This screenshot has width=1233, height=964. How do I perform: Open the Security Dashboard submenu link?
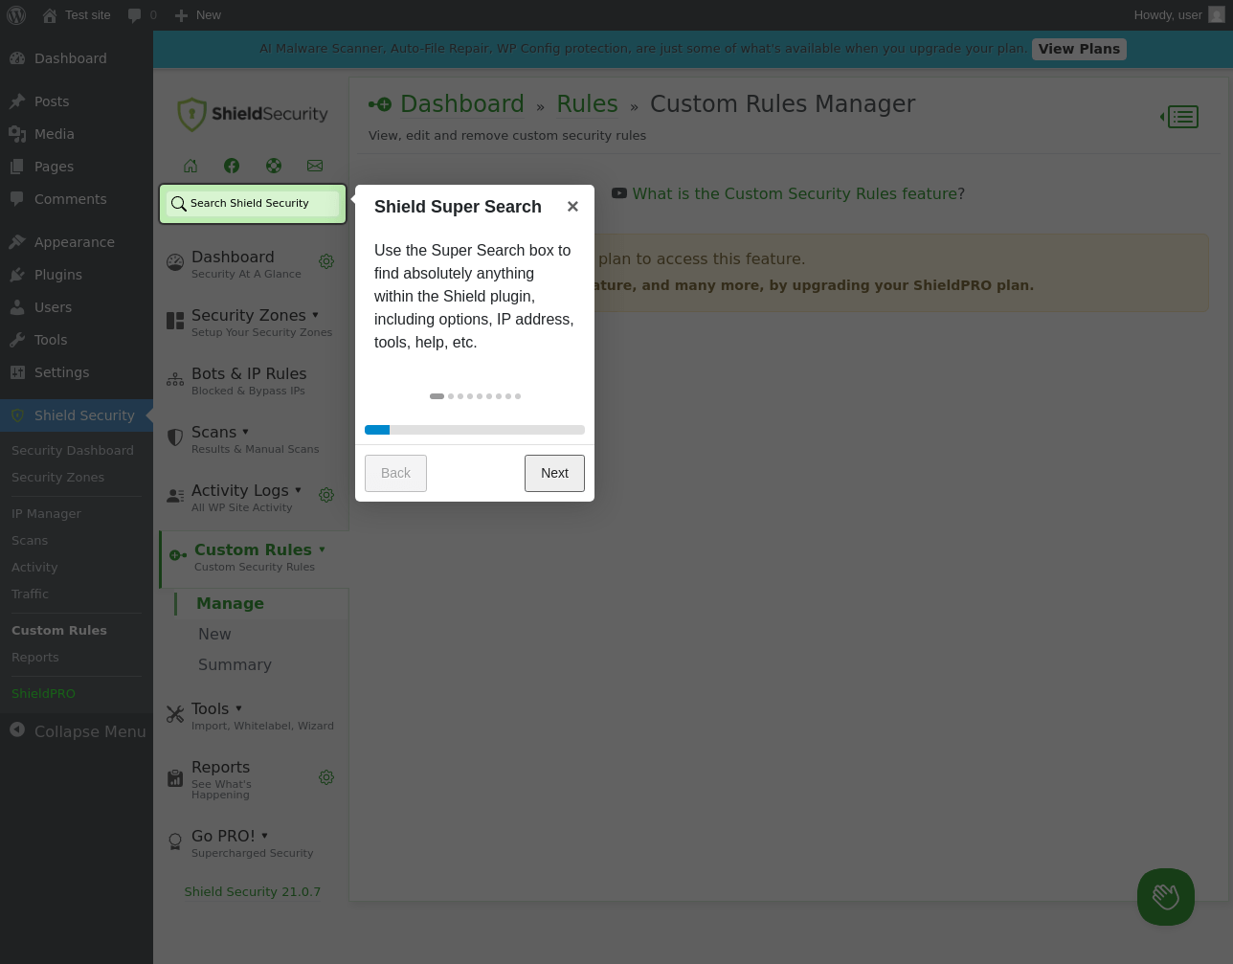click(x=73, y=451)
